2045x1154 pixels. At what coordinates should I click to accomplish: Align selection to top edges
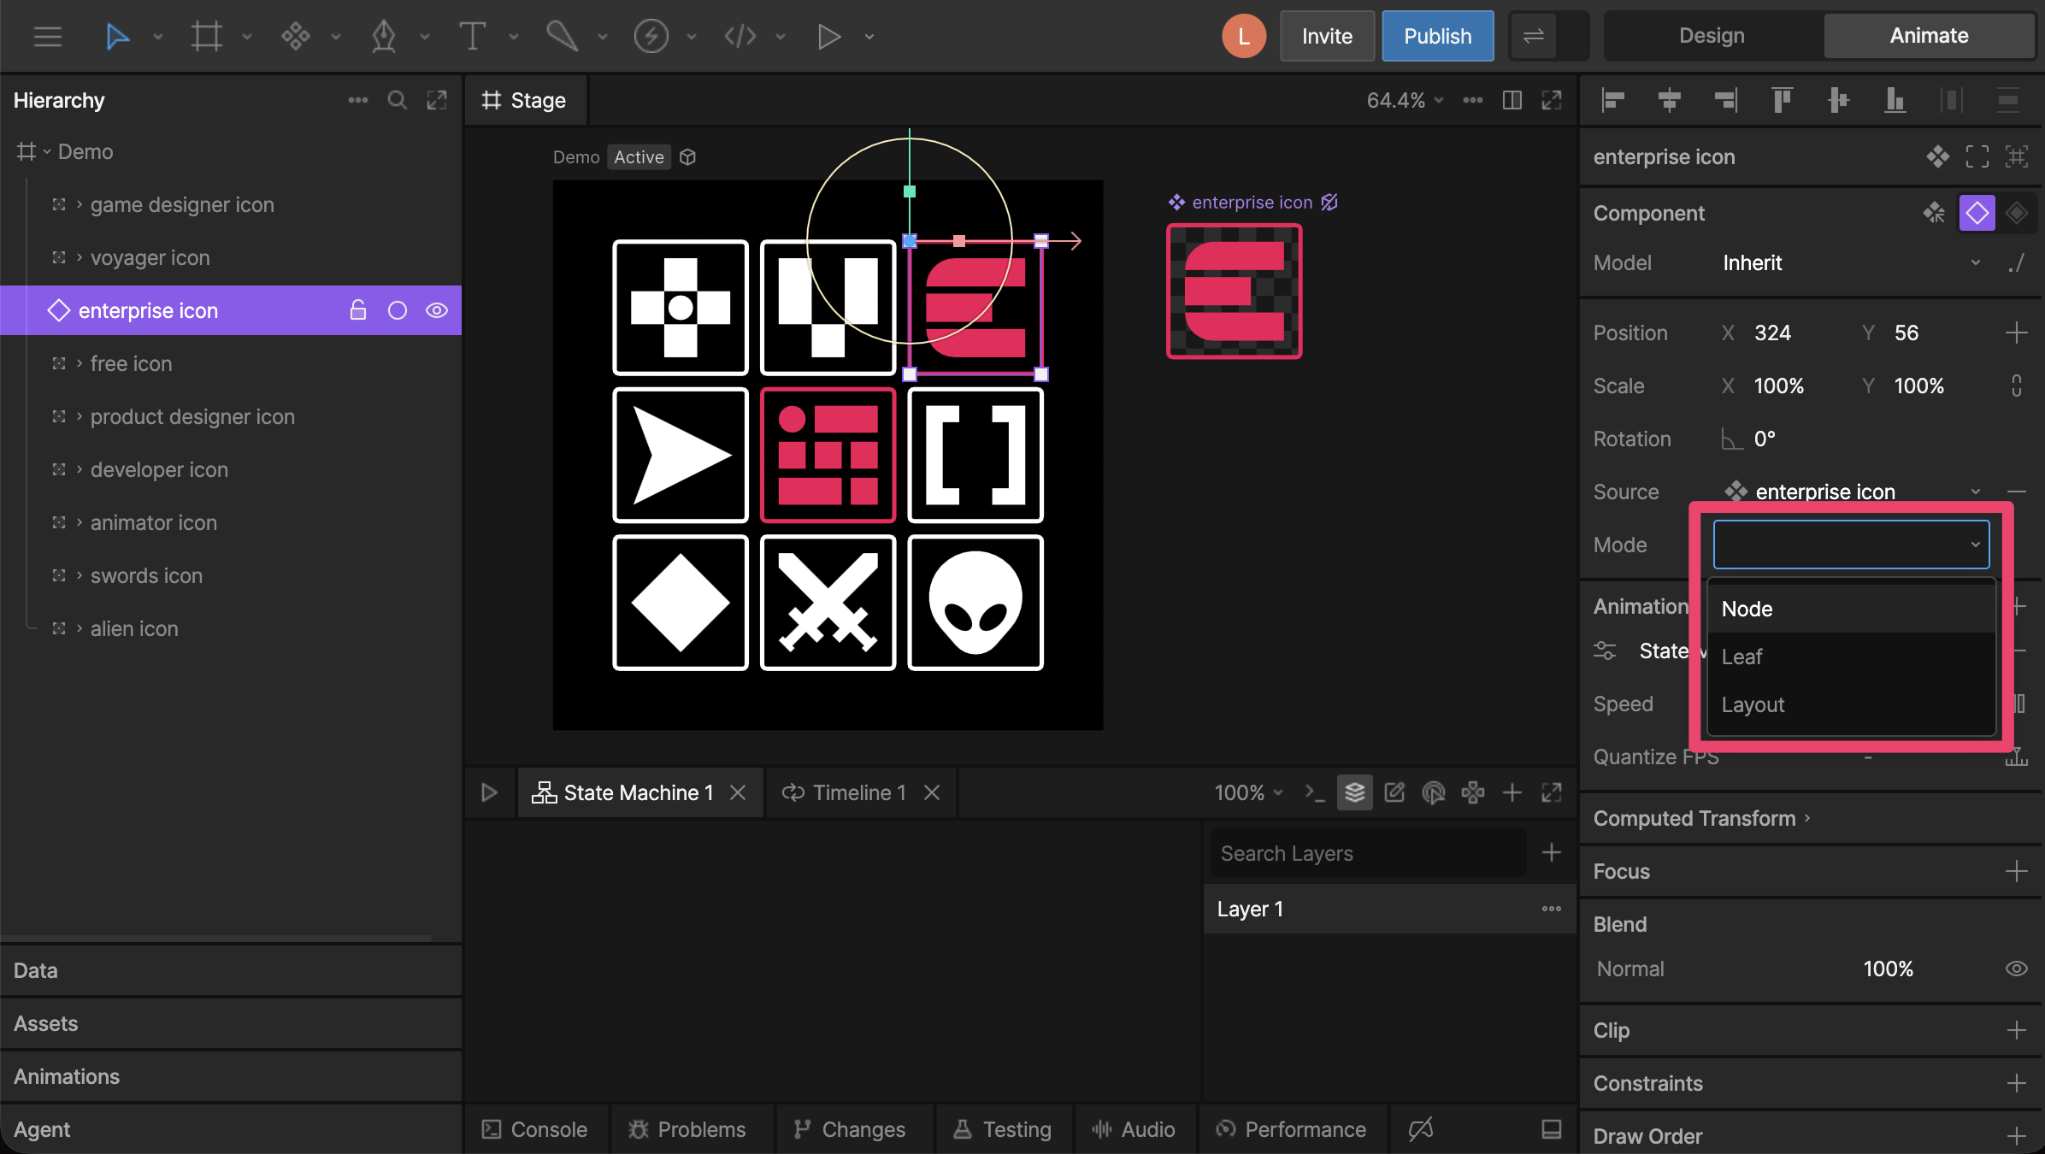(1782, 101)
